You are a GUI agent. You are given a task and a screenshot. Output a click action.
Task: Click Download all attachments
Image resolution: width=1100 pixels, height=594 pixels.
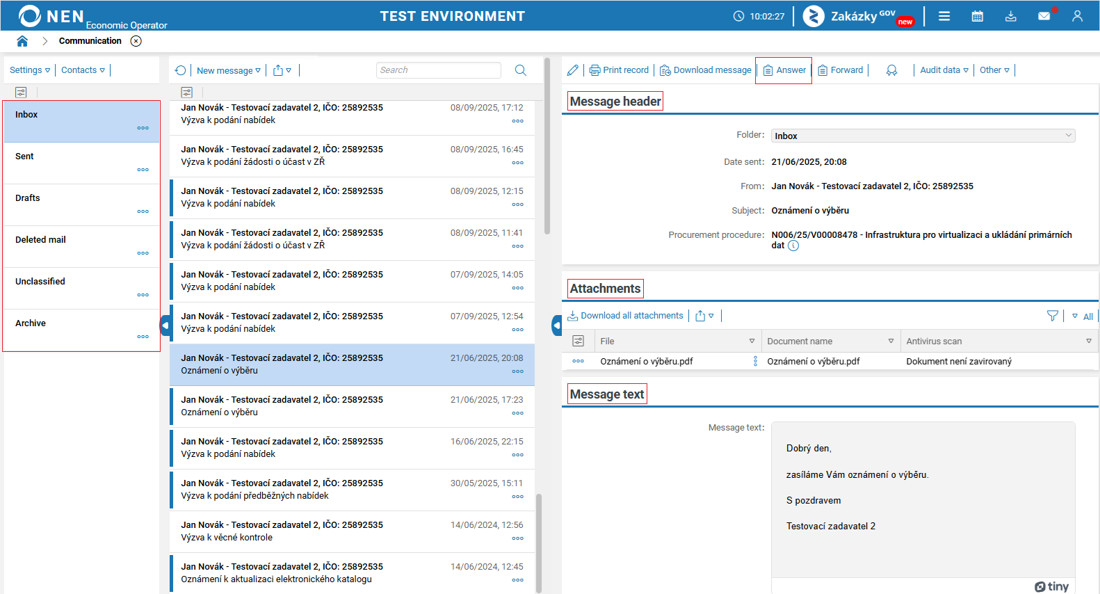[x=625, y=316]
